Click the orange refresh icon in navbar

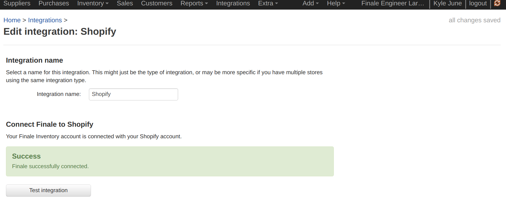497,3
